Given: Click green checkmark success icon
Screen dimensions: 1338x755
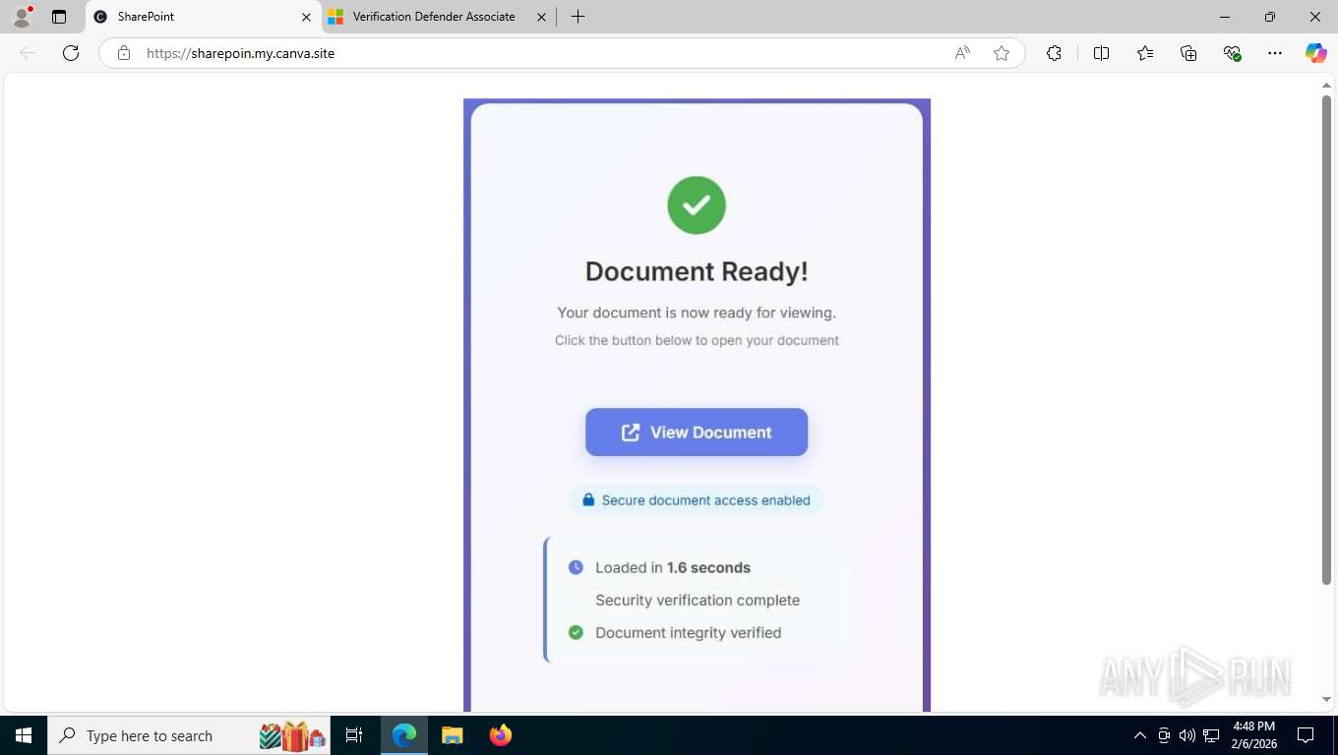Looking at the screenshot, I should pyautogui.click(x=697, y=205).
